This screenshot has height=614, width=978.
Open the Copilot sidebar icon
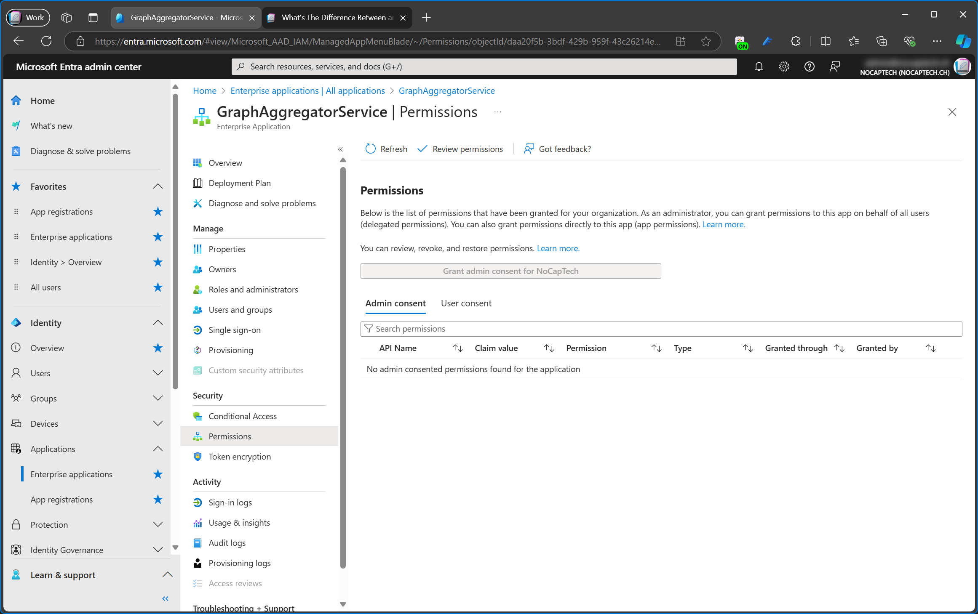pyautogui.click(x=963, y=41)
